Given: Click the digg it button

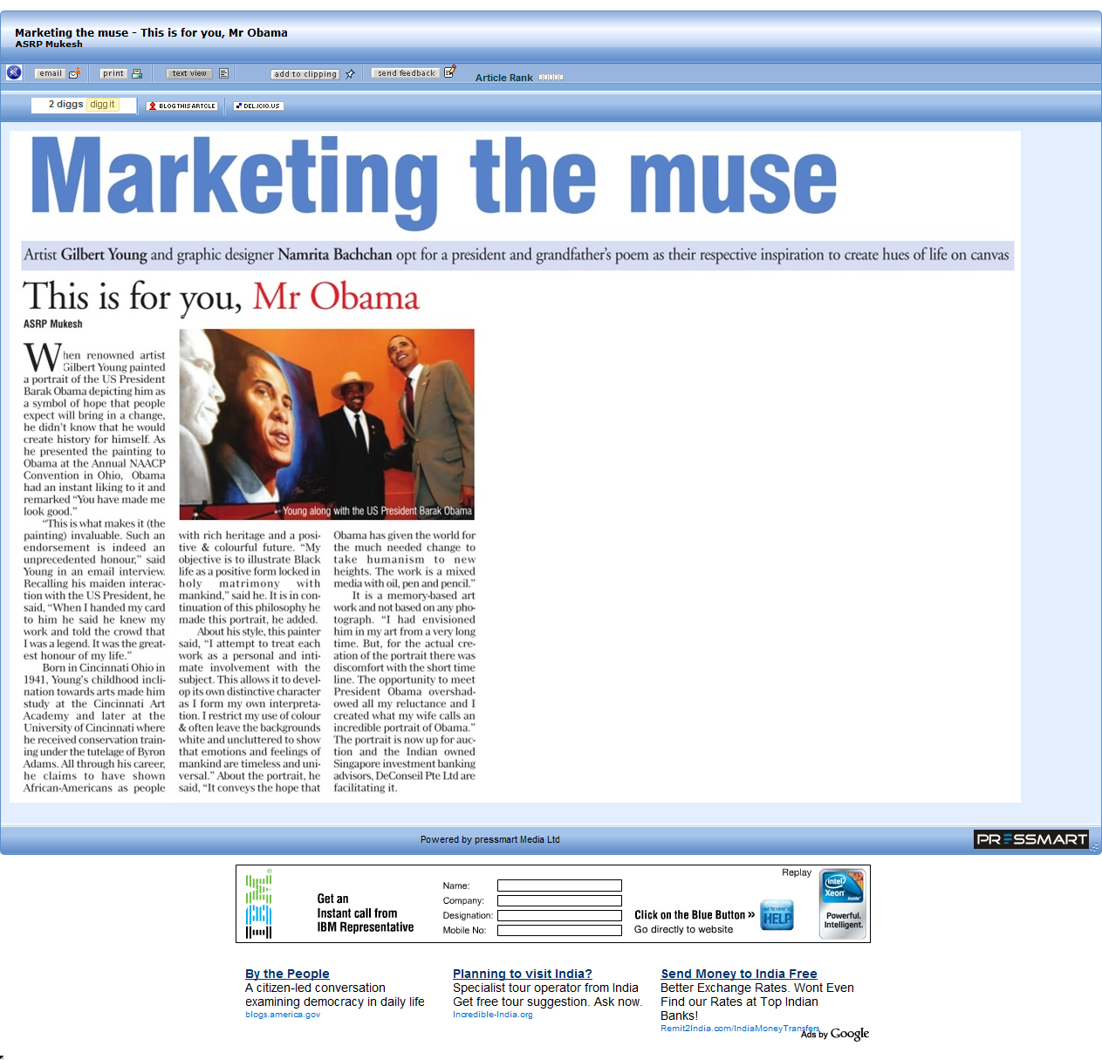Looking at the screenshot, I should 102,105.
